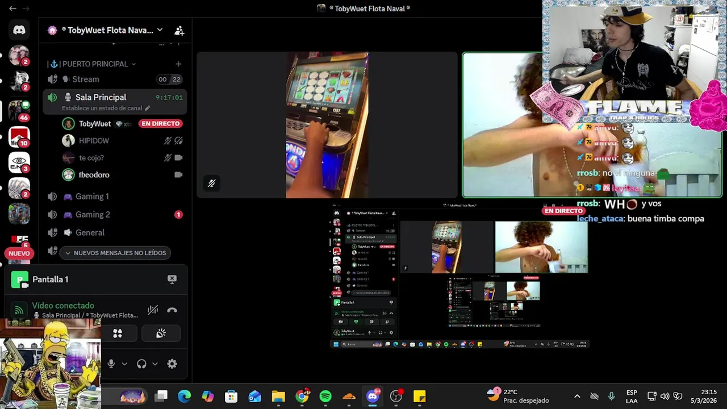
Task: Click the Pantalla 1 stream label
Action: (x=50, y=279)
